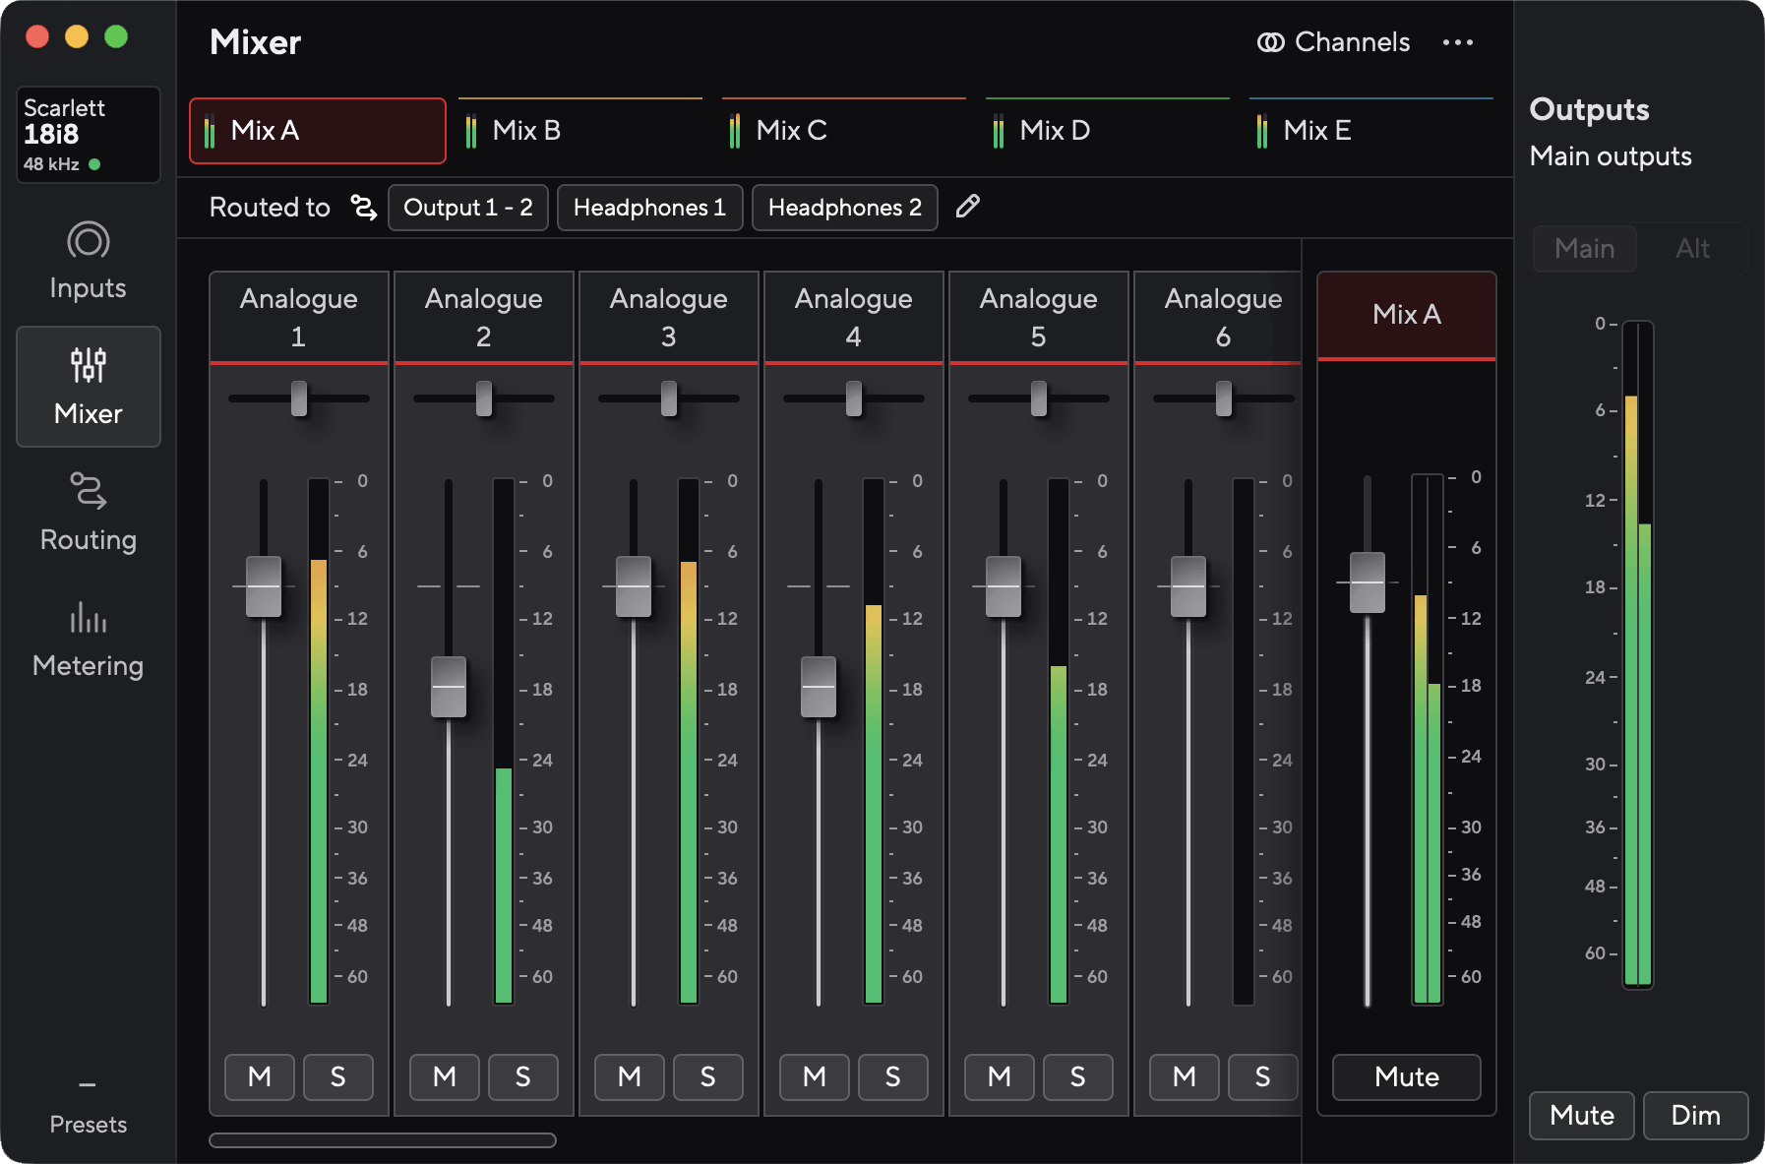Select the Alt output option

click(1693, 249)
